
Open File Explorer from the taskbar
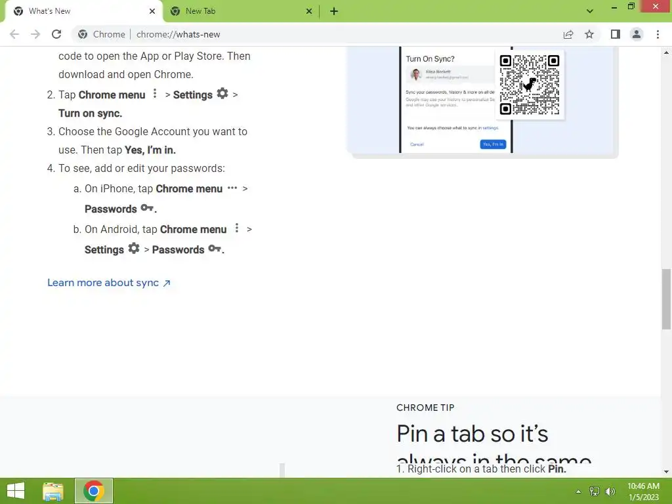(x=53, y=491)
